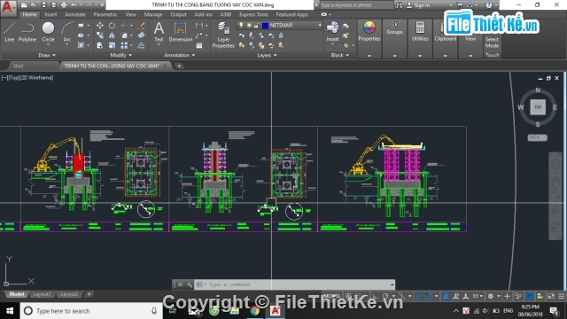Click the Insert block icon

click(x=332, y=32)
